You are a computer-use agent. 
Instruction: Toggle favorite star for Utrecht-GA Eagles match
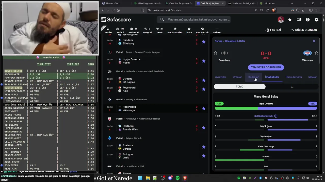204,80
